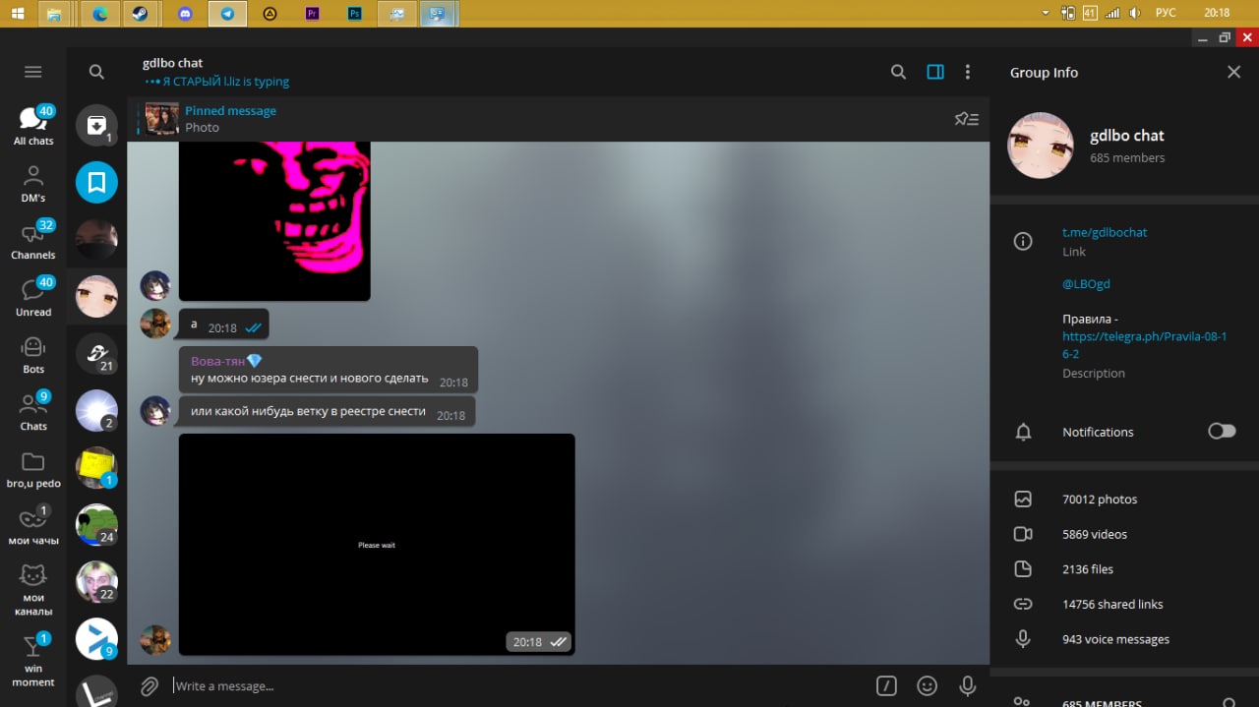The image size is (1259, 707).
Task: Open the мои чачы folder
Action: tap(33, 526)
